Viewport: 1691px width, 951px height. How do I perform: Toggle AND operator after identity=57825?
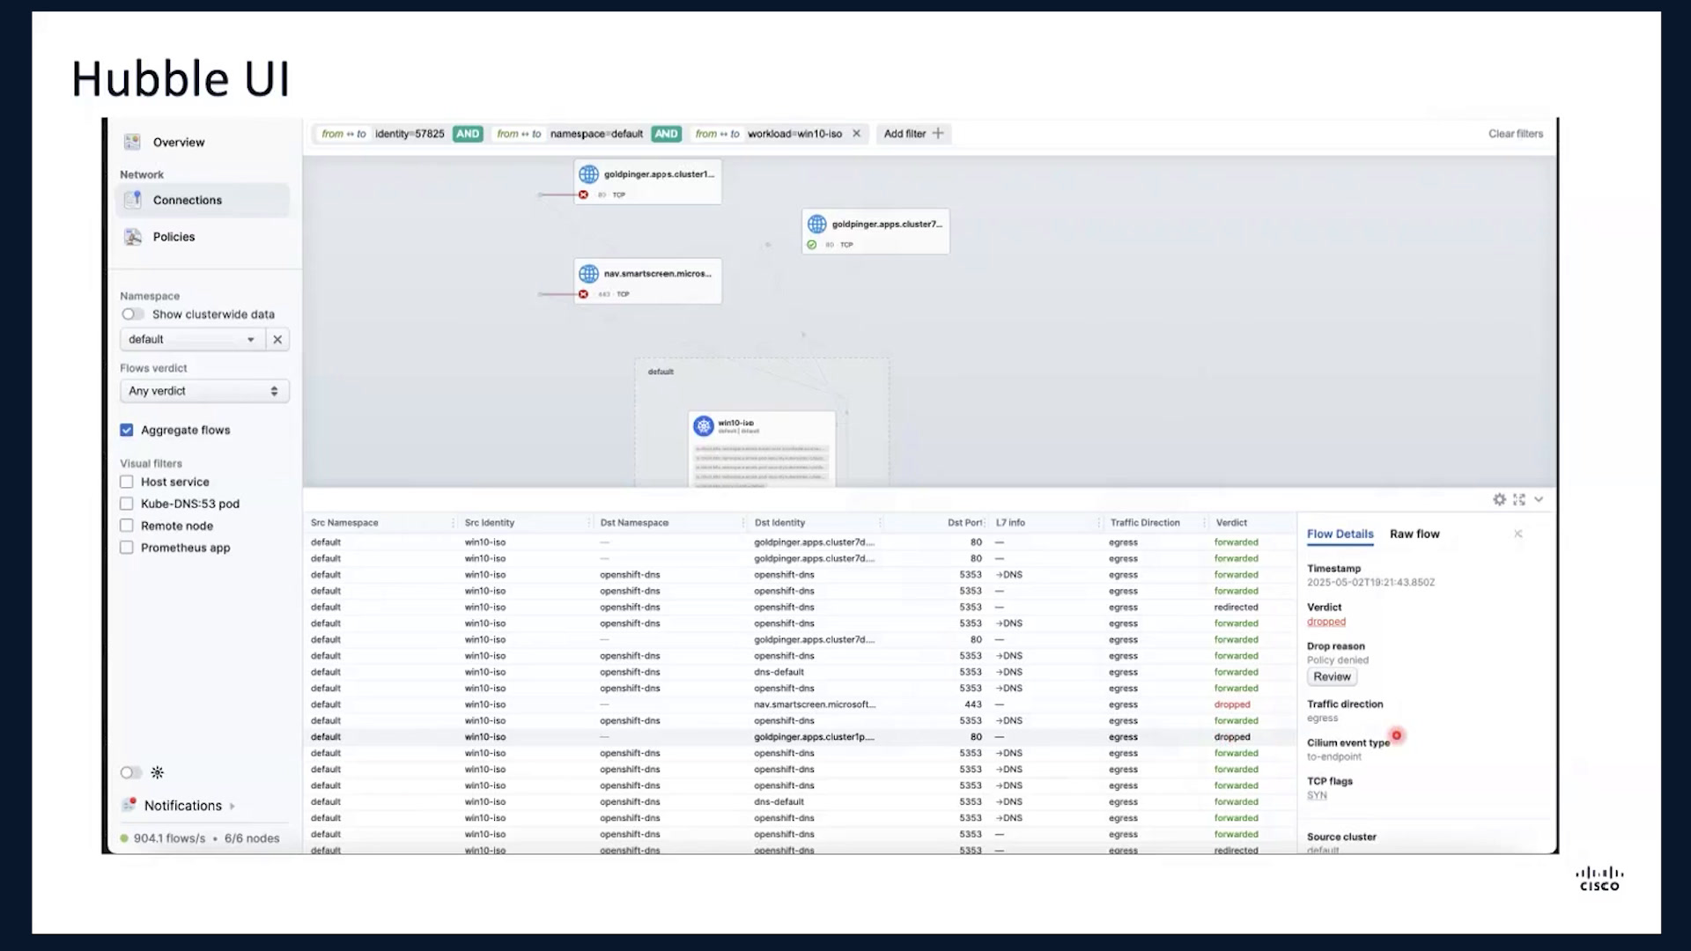click(x=468, y=134)
